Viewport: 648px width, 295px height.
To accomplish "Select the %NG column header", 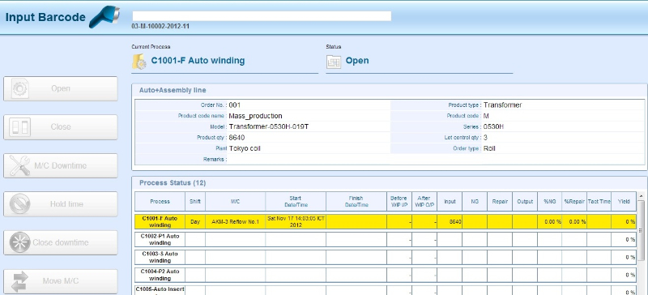I will 550,202.
